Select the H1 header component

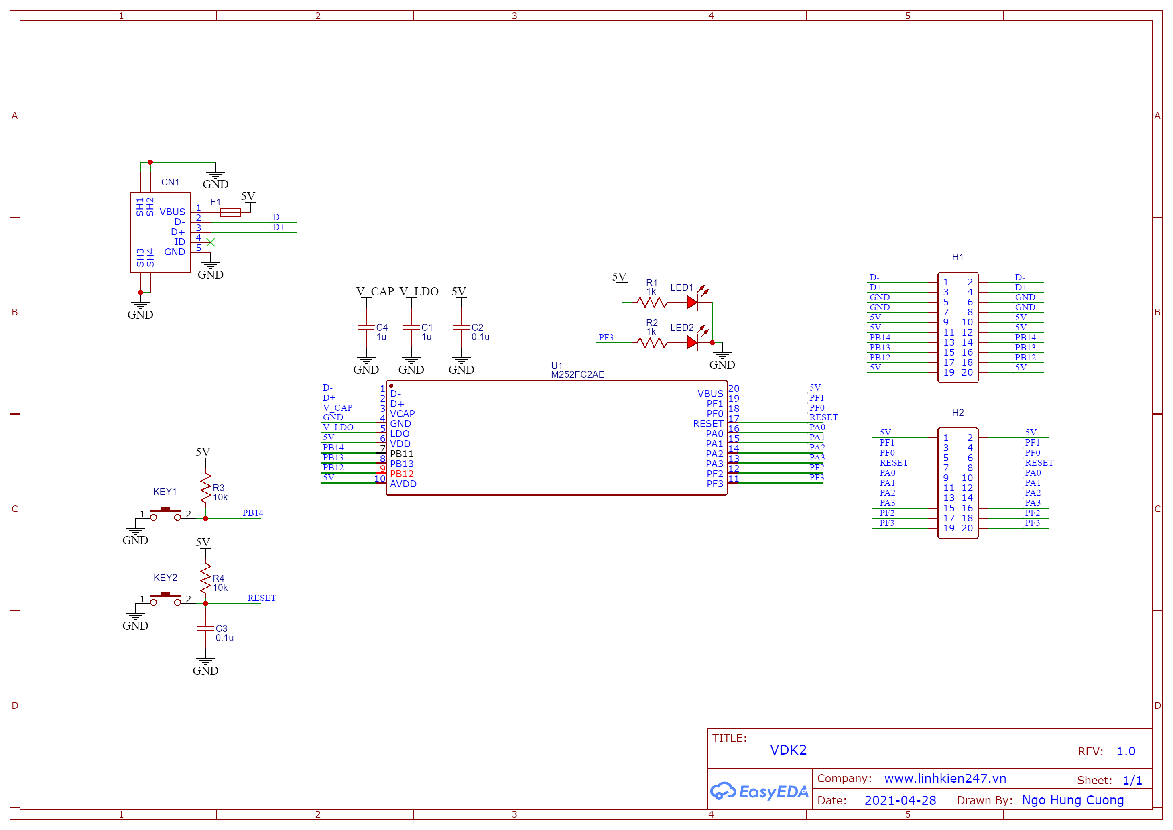tap(958, 327)
